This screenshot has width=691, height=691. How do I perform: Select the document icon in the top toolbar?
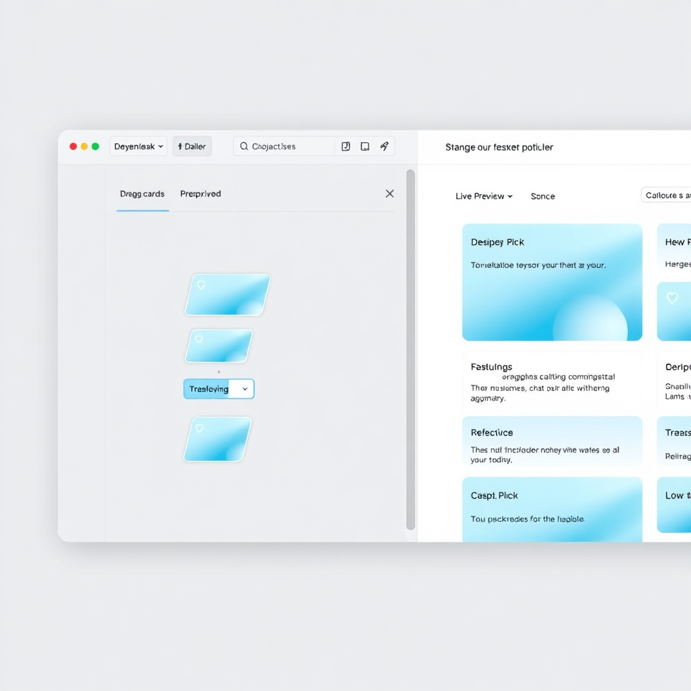345,146
